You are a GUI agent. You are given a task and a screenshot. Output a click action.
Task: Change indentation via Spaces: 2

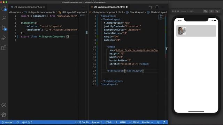point(97,122)
